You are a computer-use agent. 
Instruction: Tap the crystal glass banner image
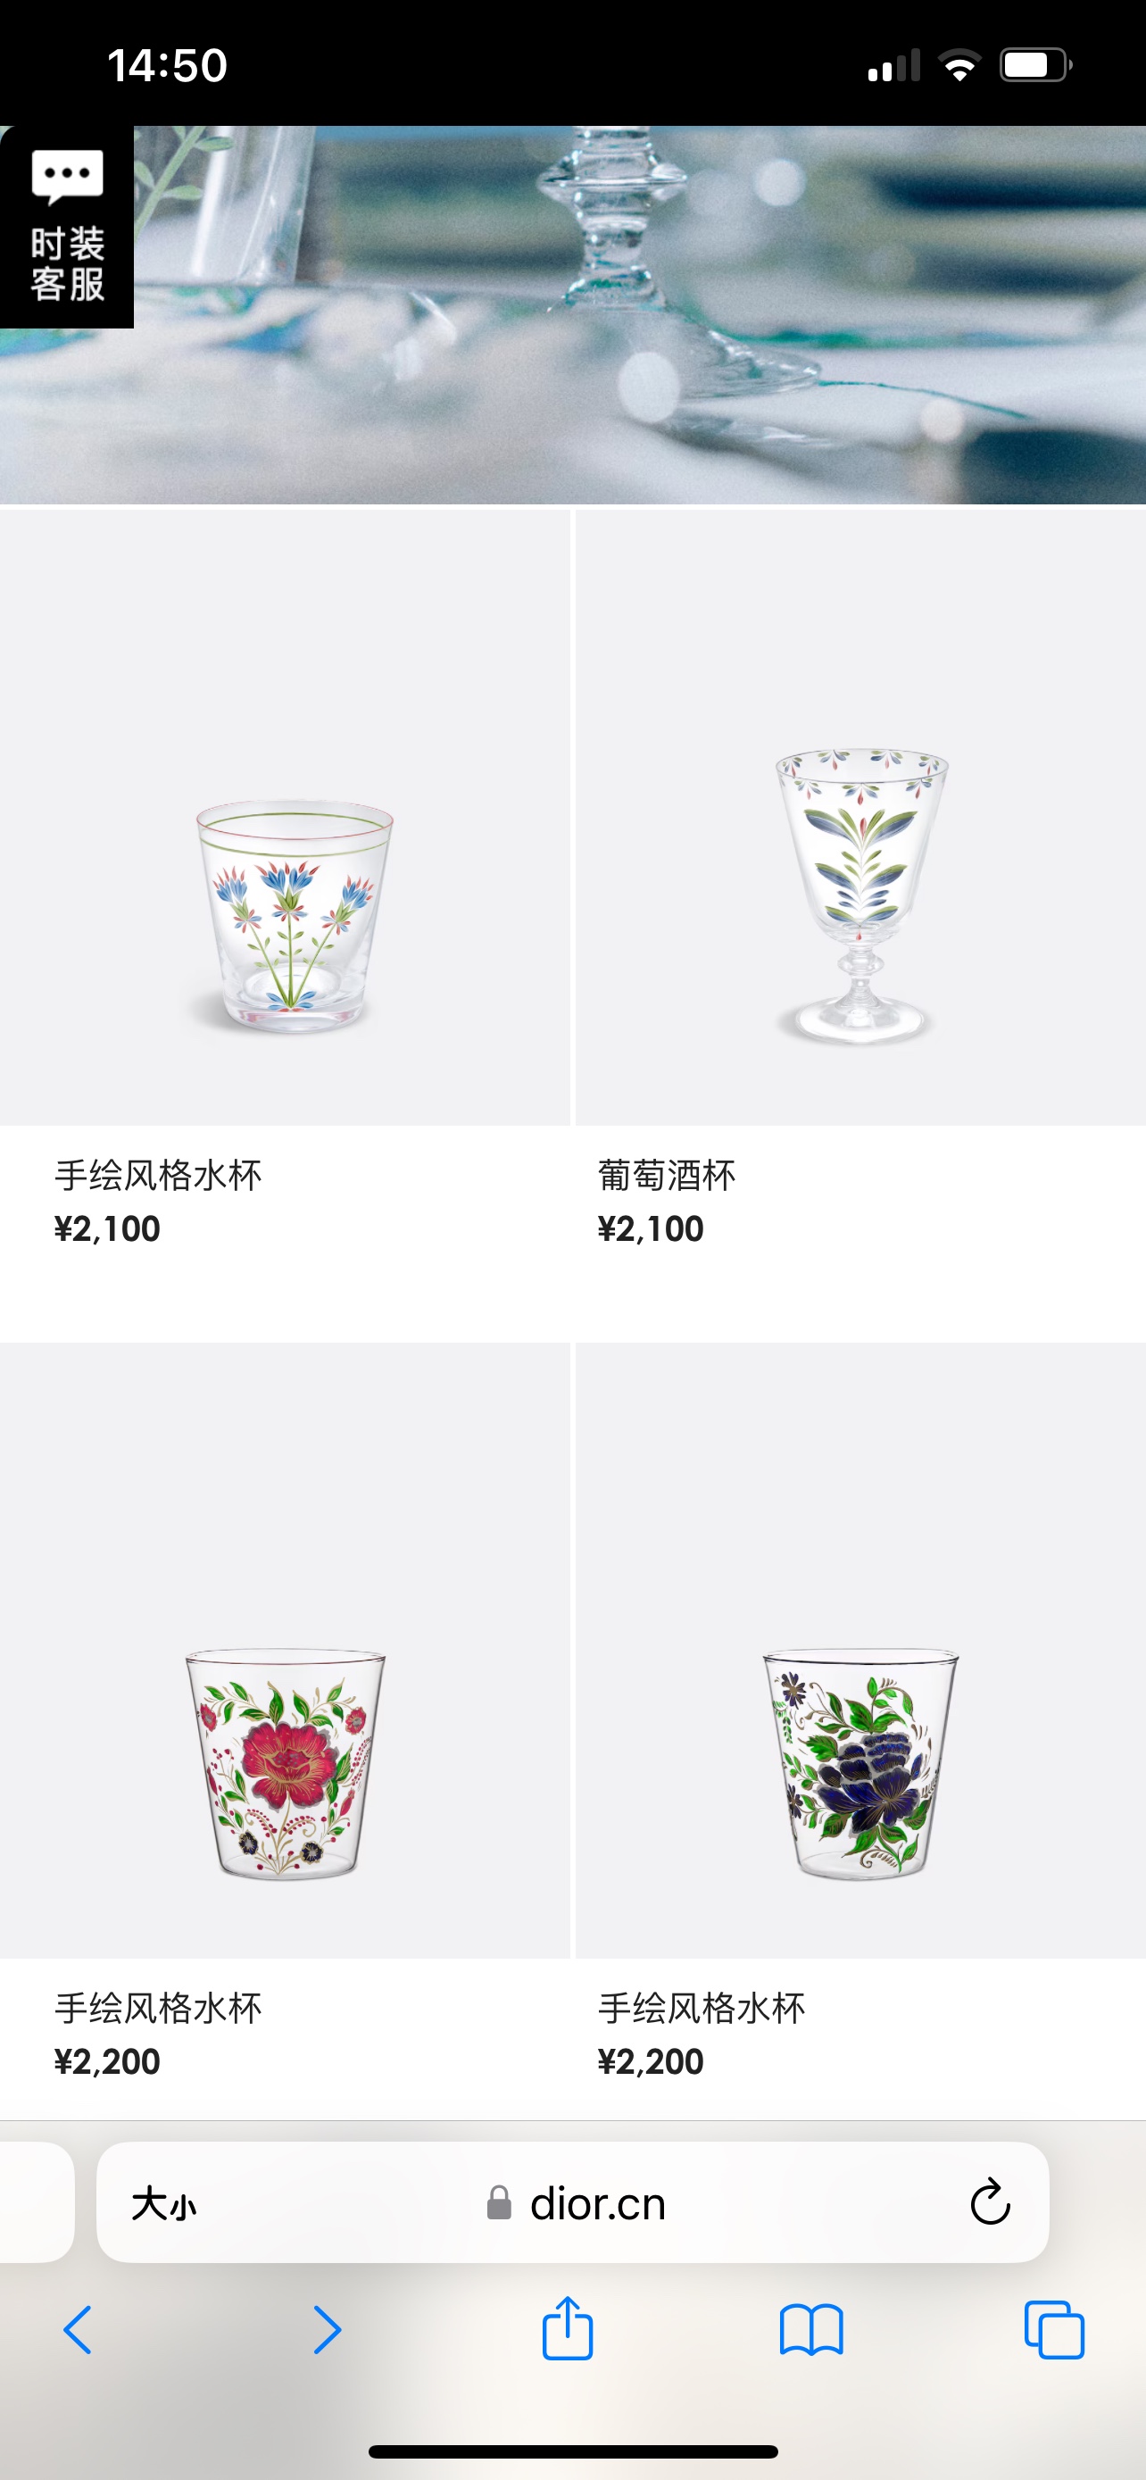click(572, 315)
